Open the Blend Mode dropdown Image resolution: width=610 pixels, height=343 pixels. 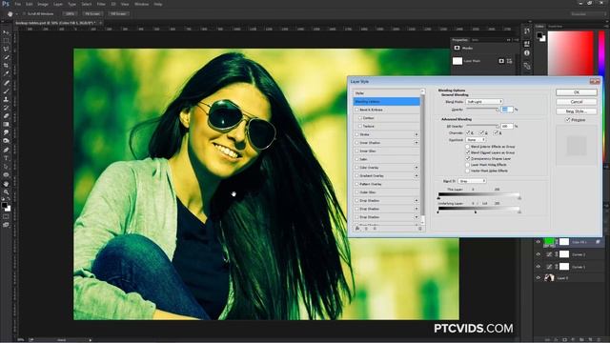[484, 102]
